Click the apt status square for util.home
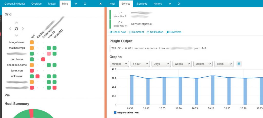Image resolution: width=263 pixels, height=118 pixels. 32,76
